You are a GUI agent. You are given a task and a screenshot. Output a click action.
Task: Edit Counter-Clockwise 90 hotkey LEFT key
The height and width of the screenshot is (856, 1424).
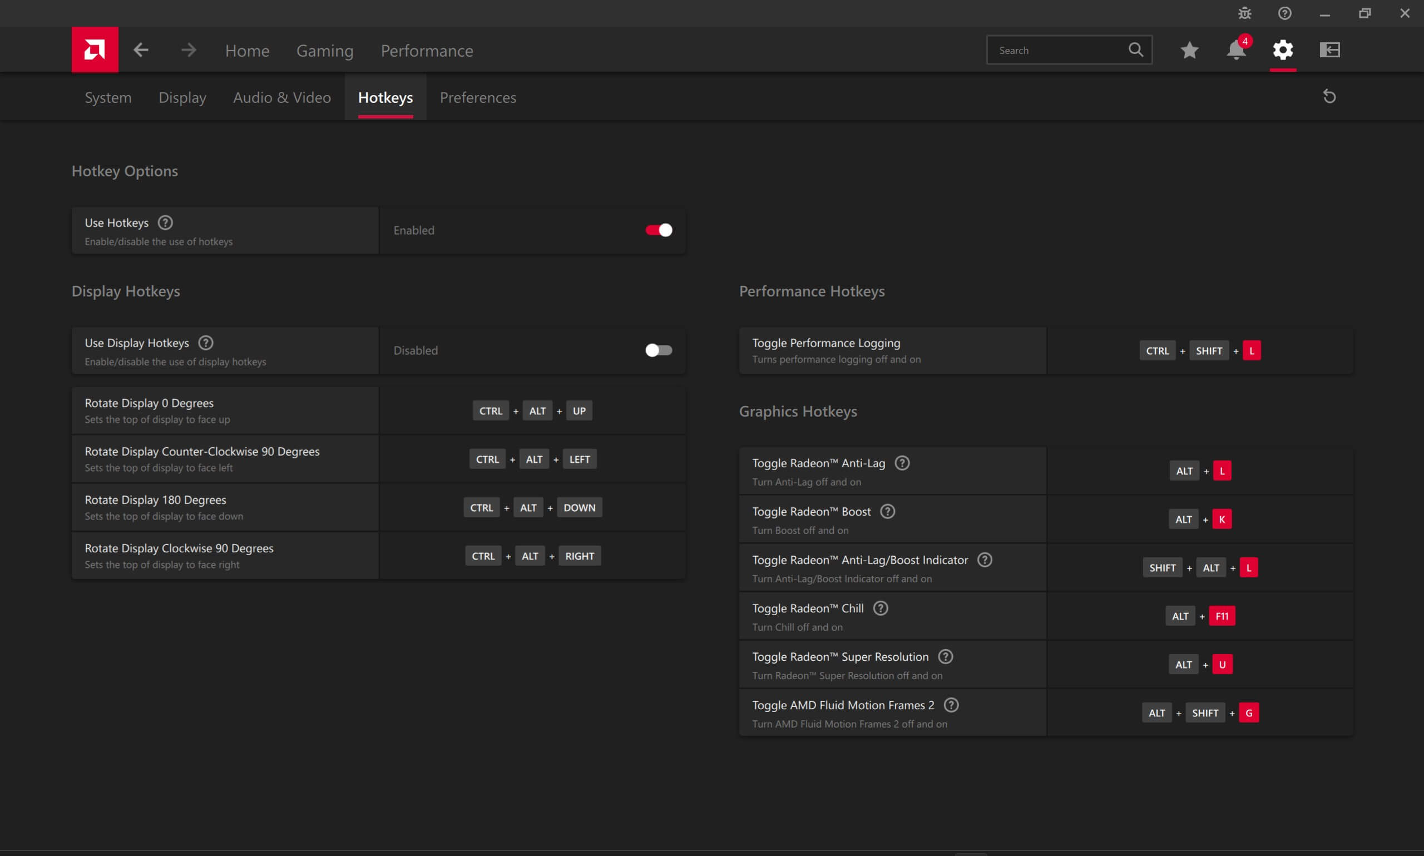579,459
